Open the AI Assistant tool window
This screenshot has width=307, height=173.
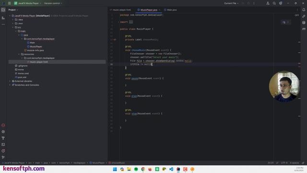pos(304,16)
